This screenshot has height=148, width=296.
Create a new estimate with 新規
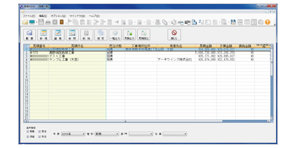coord(44,34)
